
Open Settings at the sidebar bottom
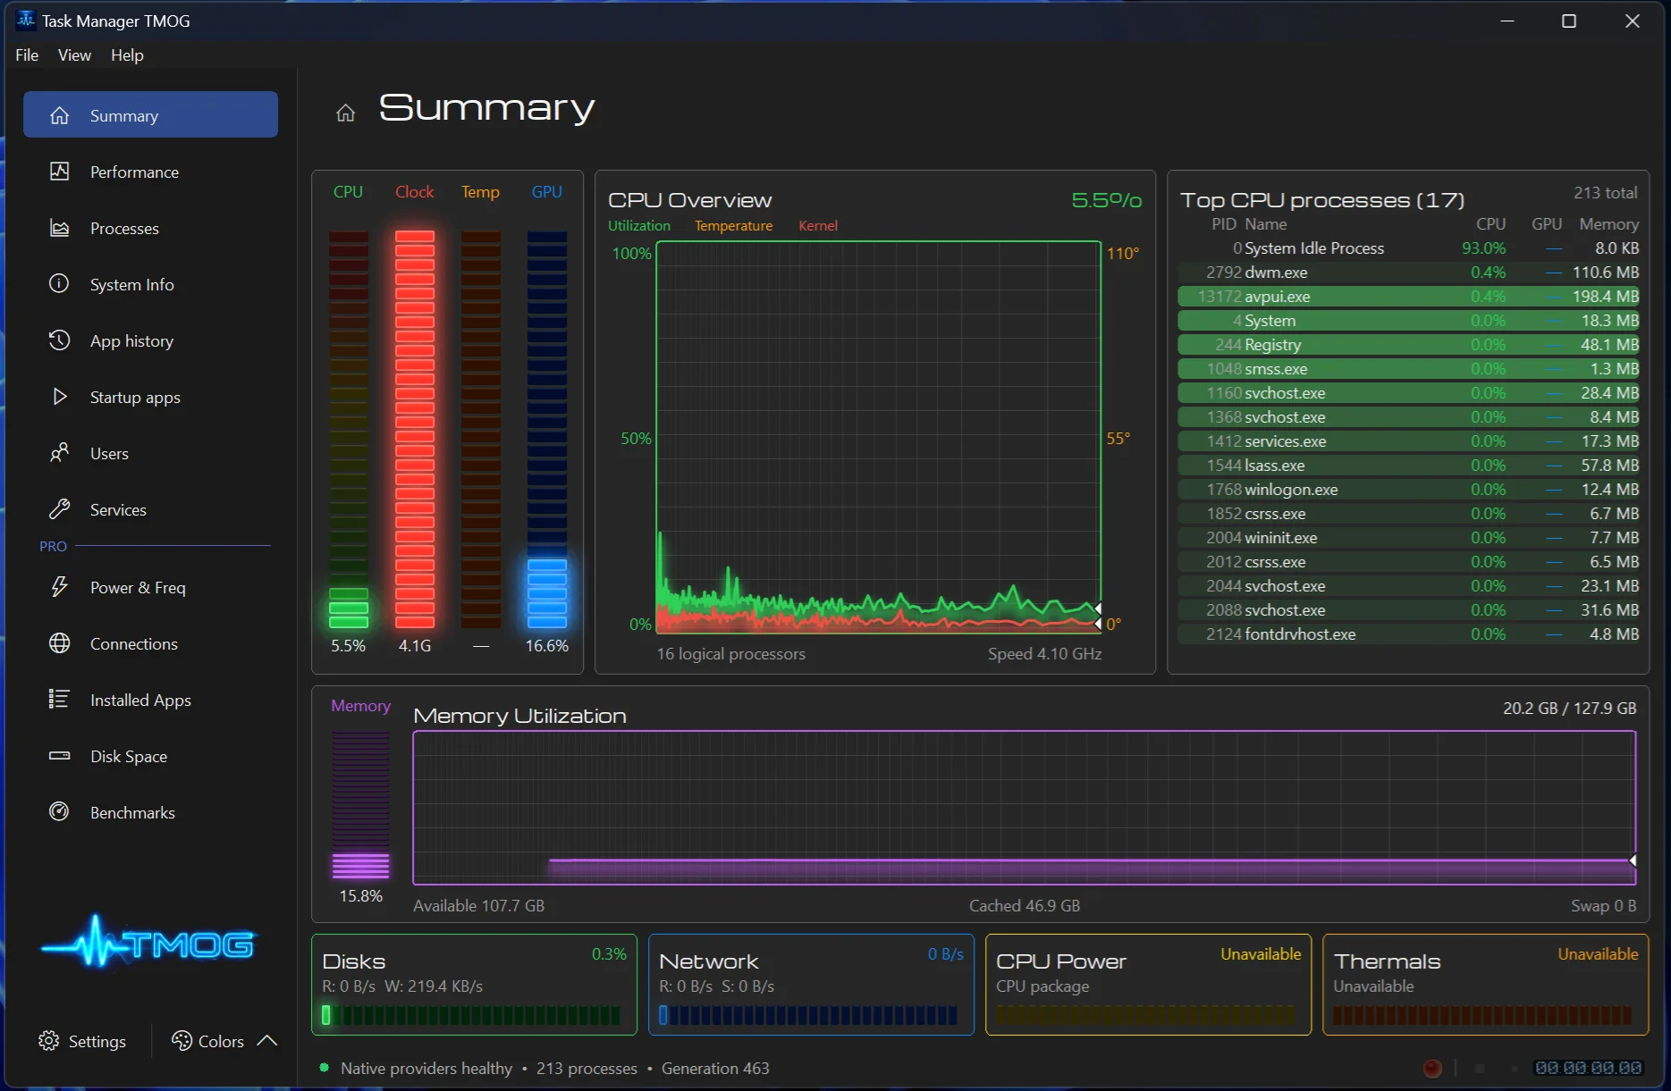(x=82, y=1041)
